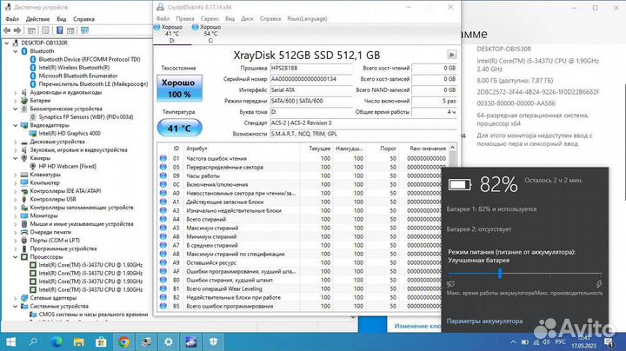This screenshot has width=626, height=351.
Task: Open Диск menu in CrystalDiskInfo
Action: [x=247, y=18]
